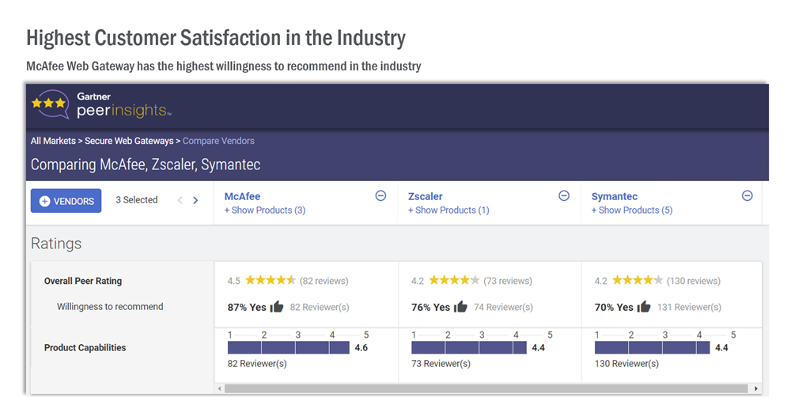Open the McAfee vendor link
Image resolution: width=791 pixels, height=405 pixels.
(x=242, y=197)
